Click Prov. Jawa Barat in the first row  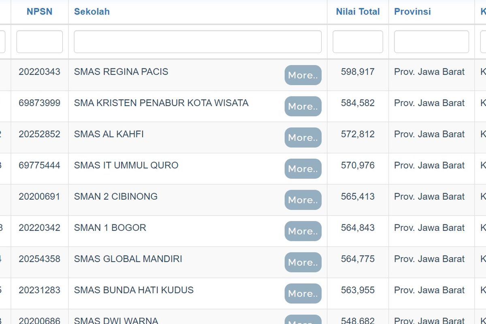429,72
